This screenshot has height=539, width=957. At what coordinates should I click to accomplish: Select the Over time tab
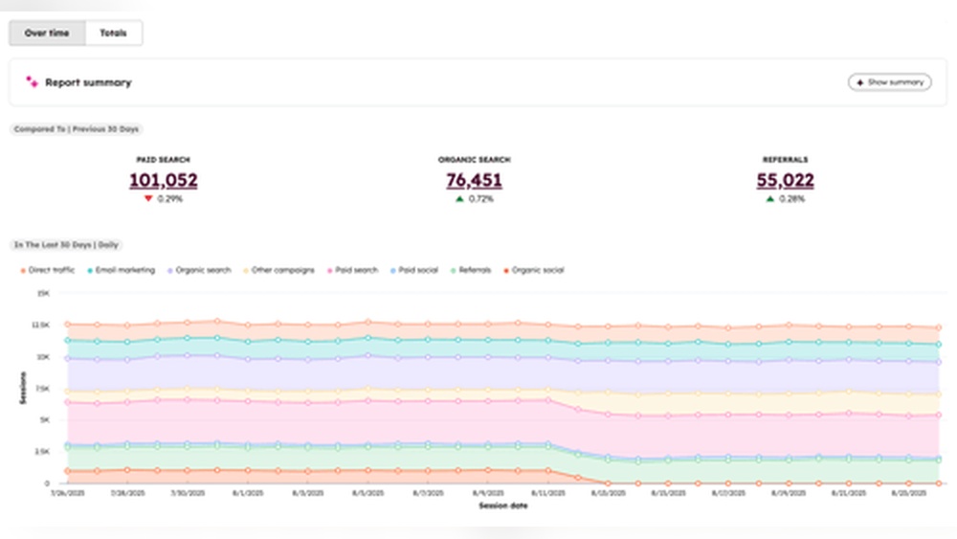47,33
